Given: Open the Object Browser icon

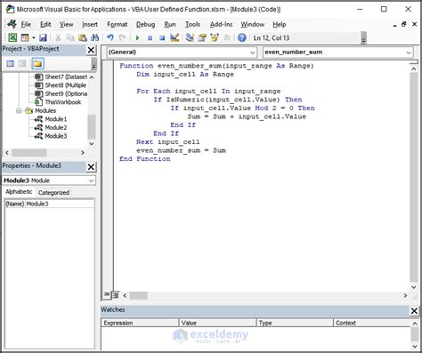Looking at the screenshot, I should click(215, 37).
